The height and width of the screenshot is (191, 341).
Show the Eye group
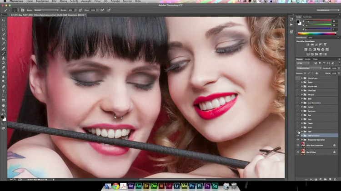pos(298,115)
